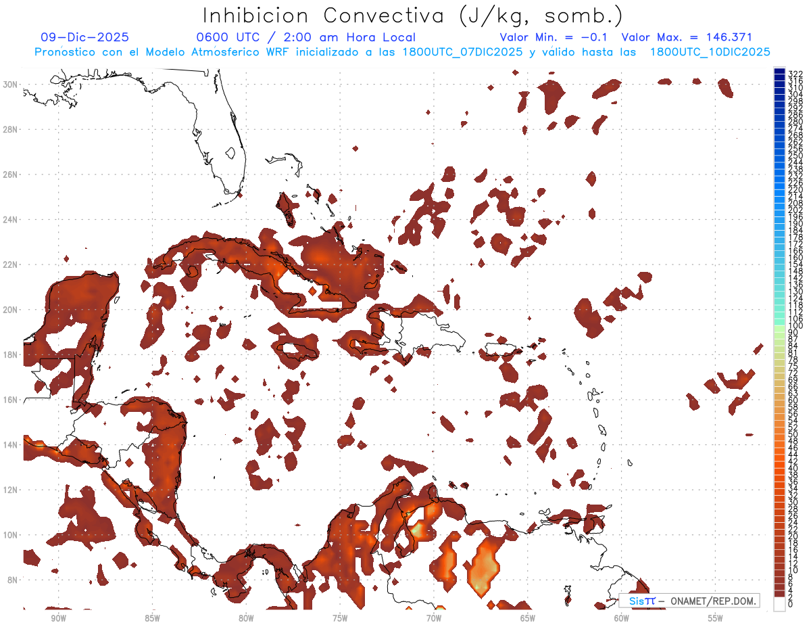The height and width of the screenshot is (627, 811).
Task: Click the colorbar value label '250'
Action: (795, 156)
